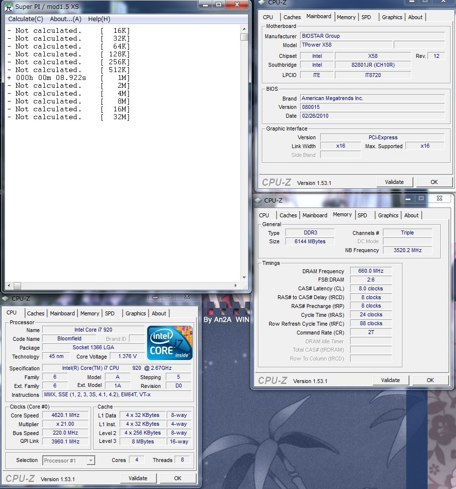Image resolution: width=456 pixels, height=489 pixels.
Task: Click the Channels # value 'Triple'
Action: 407,232
